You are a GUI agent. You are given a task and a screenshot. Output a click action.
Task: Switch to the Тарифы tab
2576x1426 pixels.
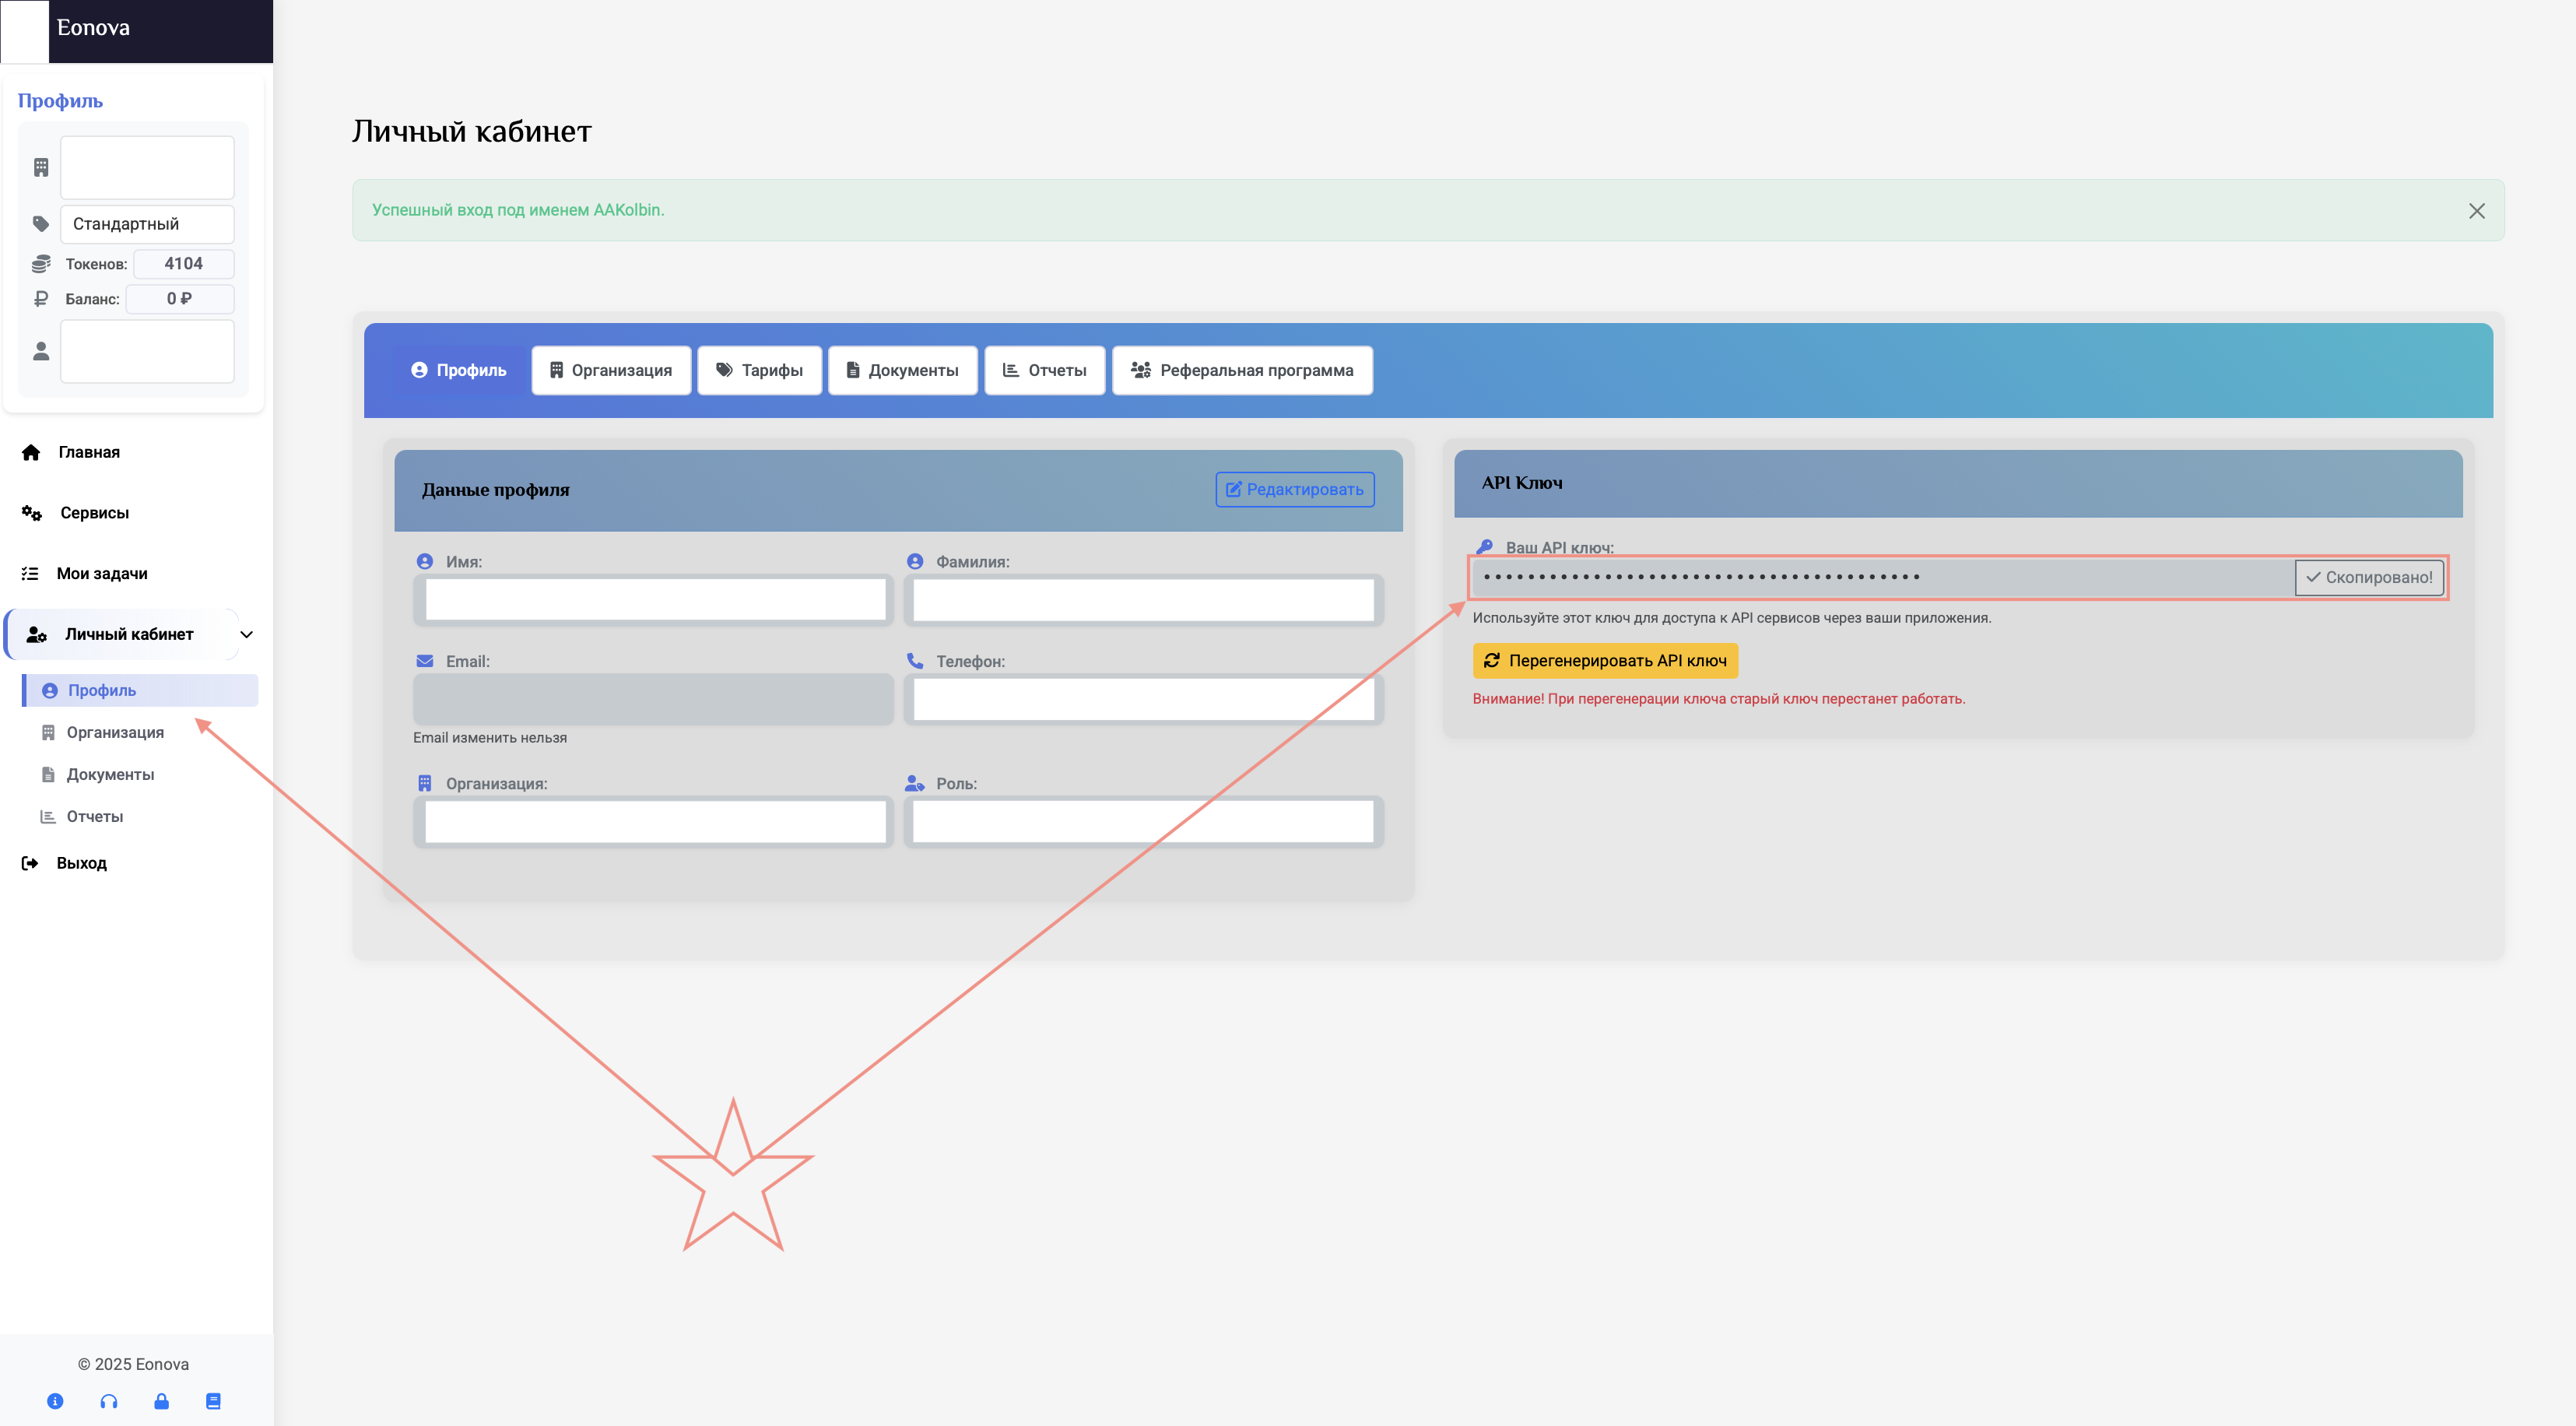coord(759,370)
